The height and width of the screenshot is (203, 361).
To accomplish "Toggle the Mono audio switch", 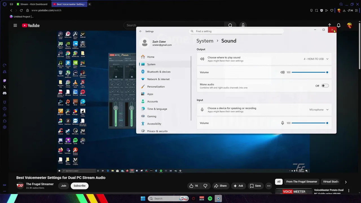I will click(325, 86).
